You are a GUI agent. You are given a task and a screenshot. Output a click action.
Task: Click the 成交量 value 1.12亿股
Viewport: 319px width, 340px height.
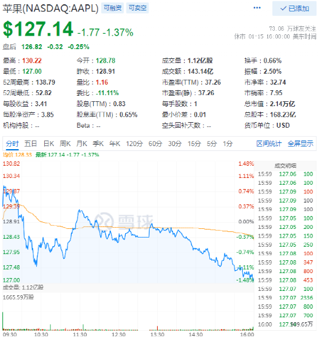click(x=200, y=61)
